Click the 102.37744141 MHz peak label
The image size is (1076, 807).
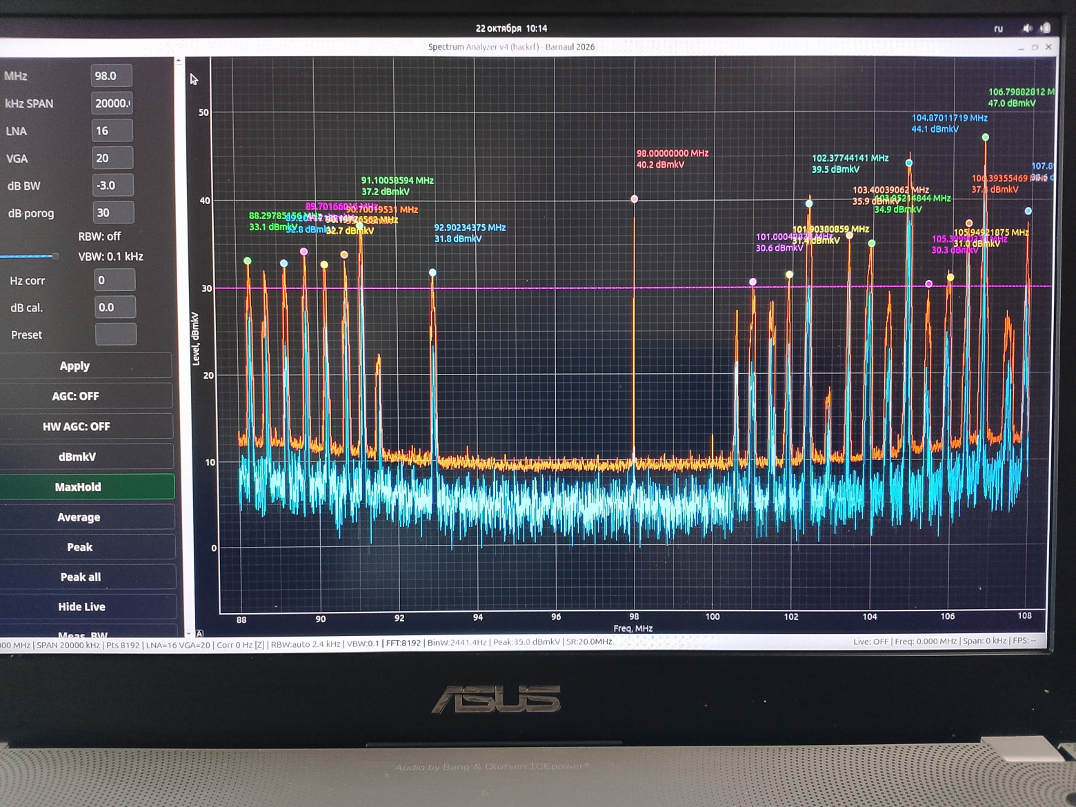[850, 158]
